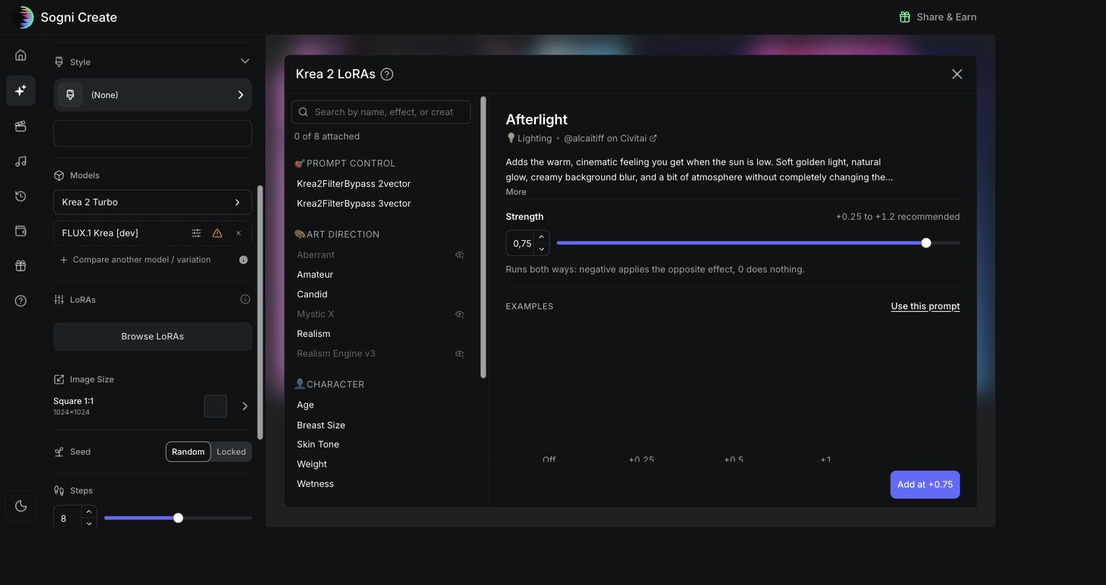Click the LoRA search field
Screen dimensions: 1106x585
tap(381, 112)
